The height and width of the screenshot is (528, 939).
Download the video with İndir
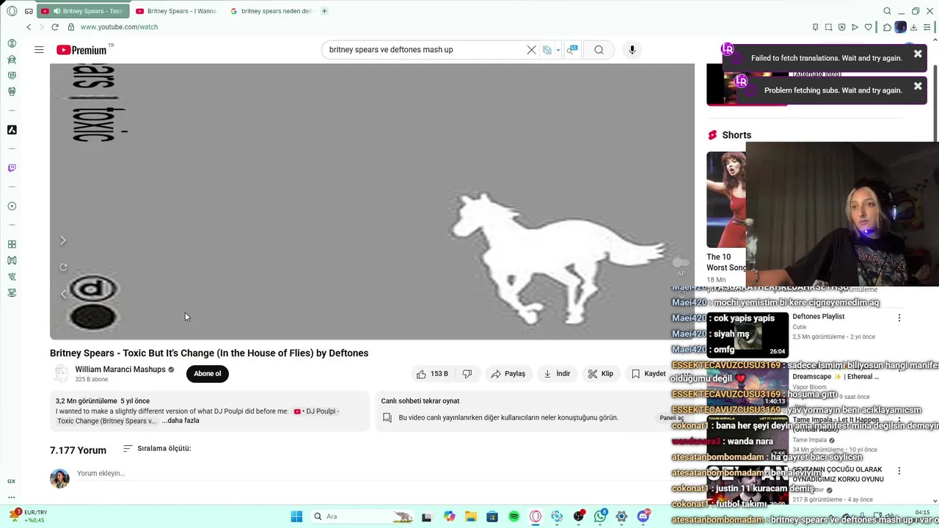pos(557,374)
